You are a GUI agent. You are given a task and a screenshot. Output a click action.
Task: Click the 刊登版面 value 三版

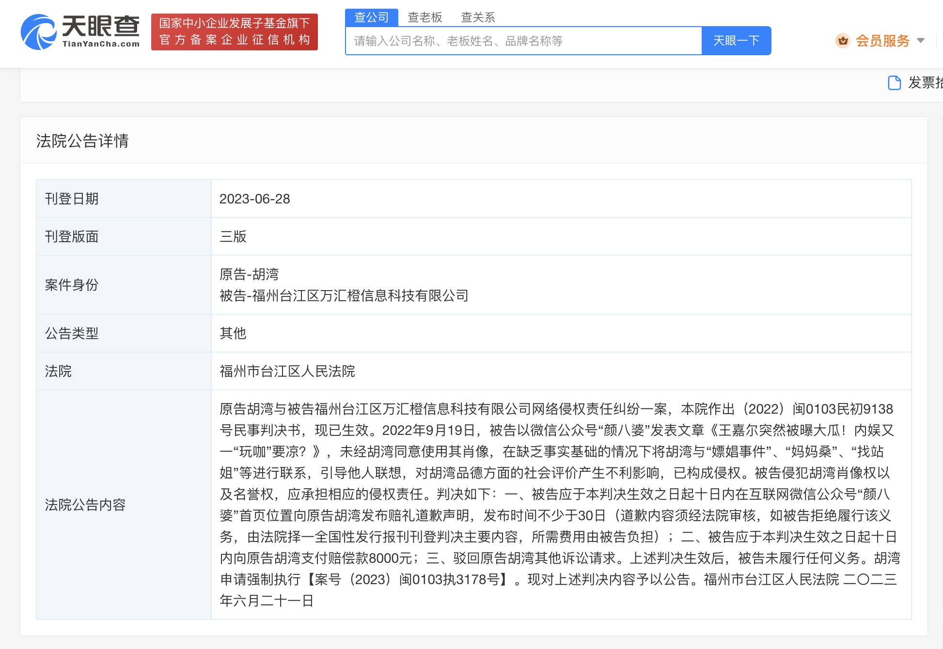pos(233,237)
